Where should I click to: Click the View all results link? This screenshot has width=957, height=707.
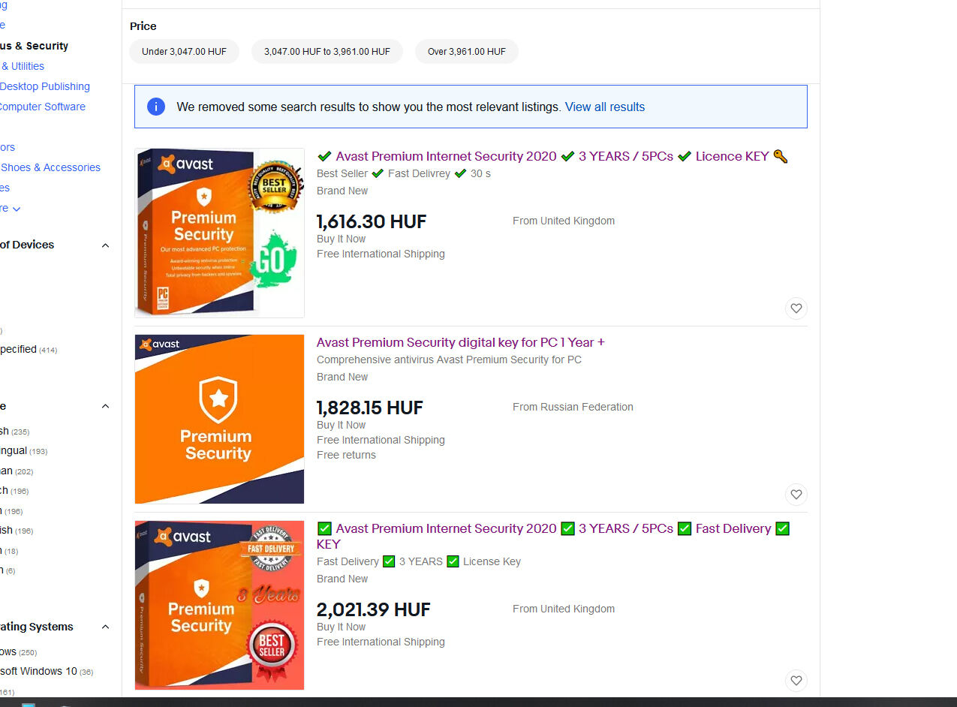tap(605, 107)
